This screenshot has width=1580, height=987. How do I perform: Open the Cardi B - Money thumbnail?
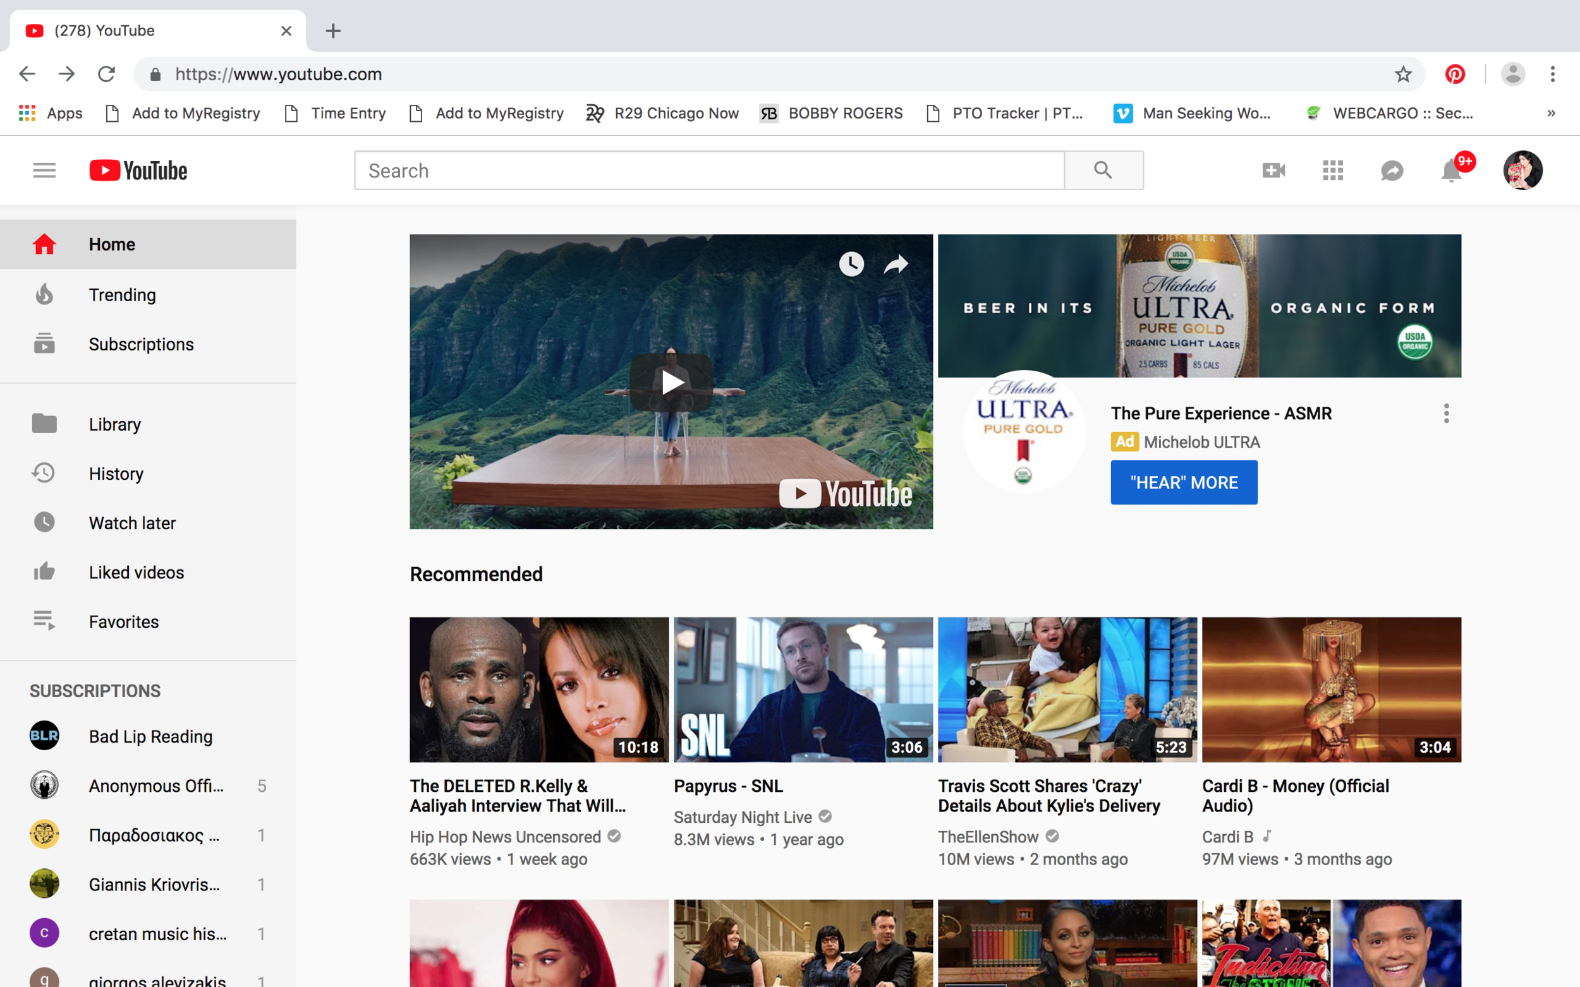click(1331, 690)
